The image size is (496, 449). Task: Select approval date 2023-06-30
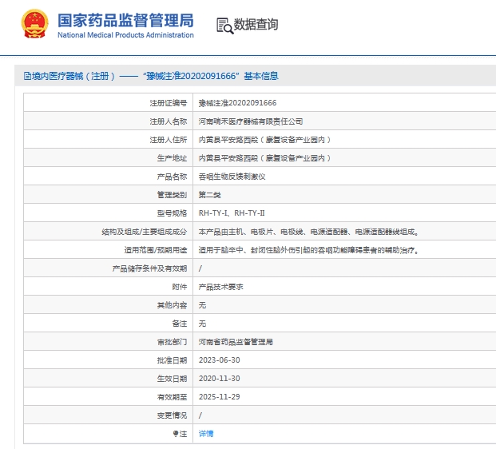click(x=219, y=360)
